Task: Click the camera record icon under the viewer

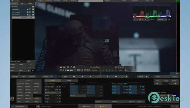Action: point(64,67)
